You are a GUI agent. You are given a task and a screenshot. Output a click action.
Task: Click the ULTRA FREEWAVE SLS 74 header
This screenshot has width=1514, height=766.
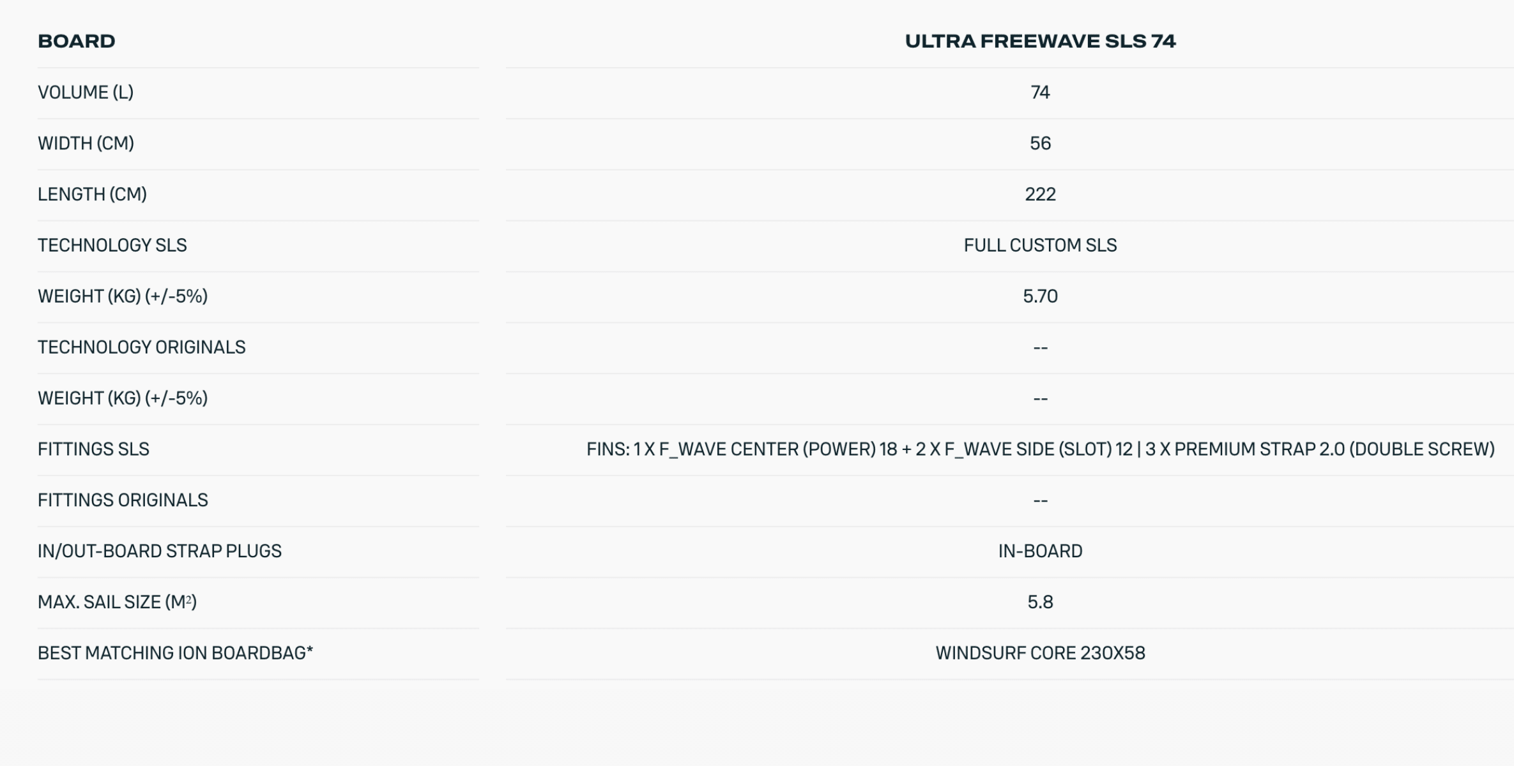[1040, 41]
